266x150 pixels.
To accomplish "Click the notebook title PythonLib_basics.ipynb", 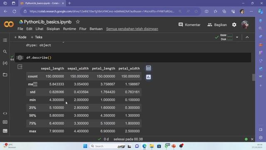I will coord(48,22).
